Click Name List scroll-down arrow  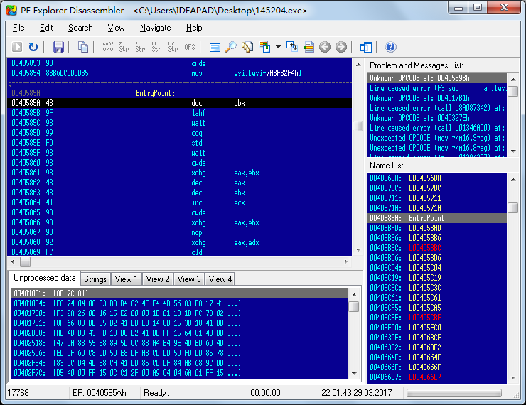click(513, 377)
